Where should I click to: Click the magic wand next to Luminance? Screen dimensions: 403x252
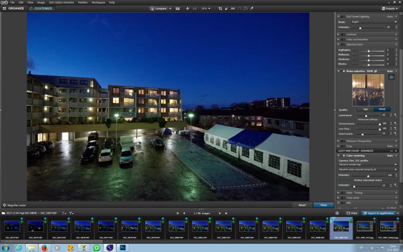pyautogui.click(x=396, y=115)
